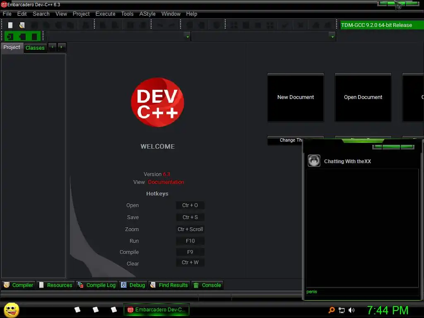
Task: Click the Debug tab icon at bottom
Action: click(x=124, y=285)
